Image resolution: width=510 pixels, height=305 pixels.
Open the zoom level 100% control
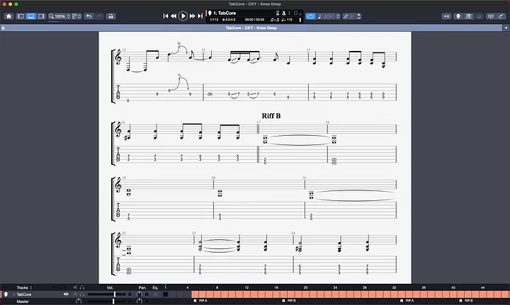[x=59, y=16]
